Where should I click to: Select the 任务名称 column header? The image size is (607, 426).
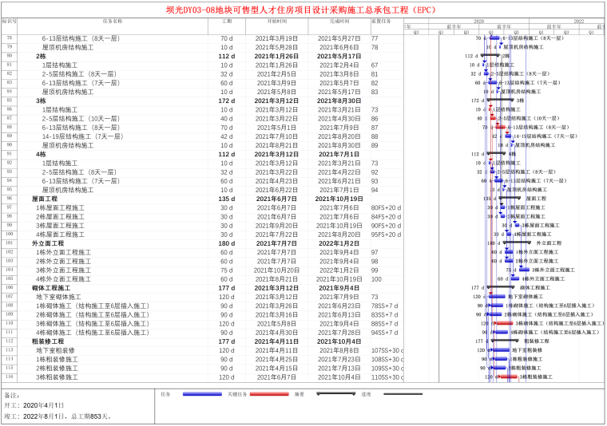point(113,21)
